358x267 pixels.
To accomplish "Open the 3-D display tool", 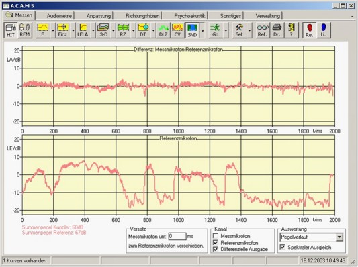I will pos(103,30).
